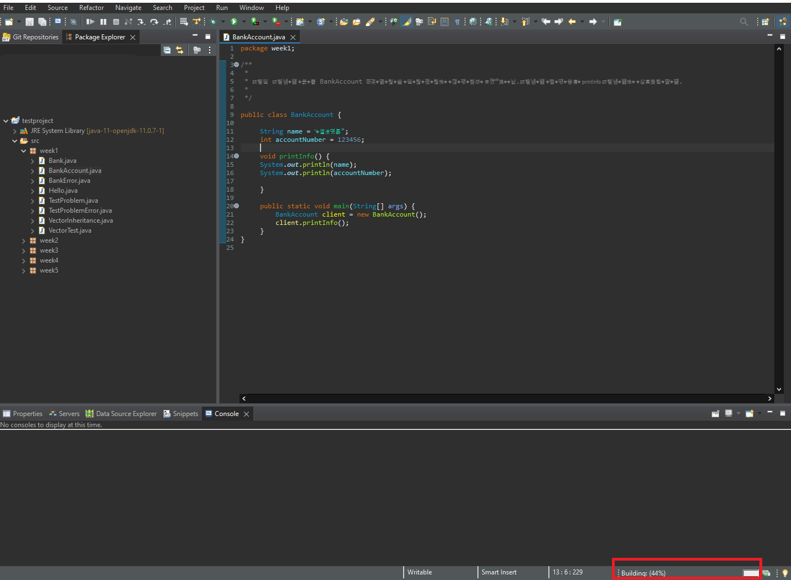
Task: Click the Save All toolbar icon
Action: point(42,22)
